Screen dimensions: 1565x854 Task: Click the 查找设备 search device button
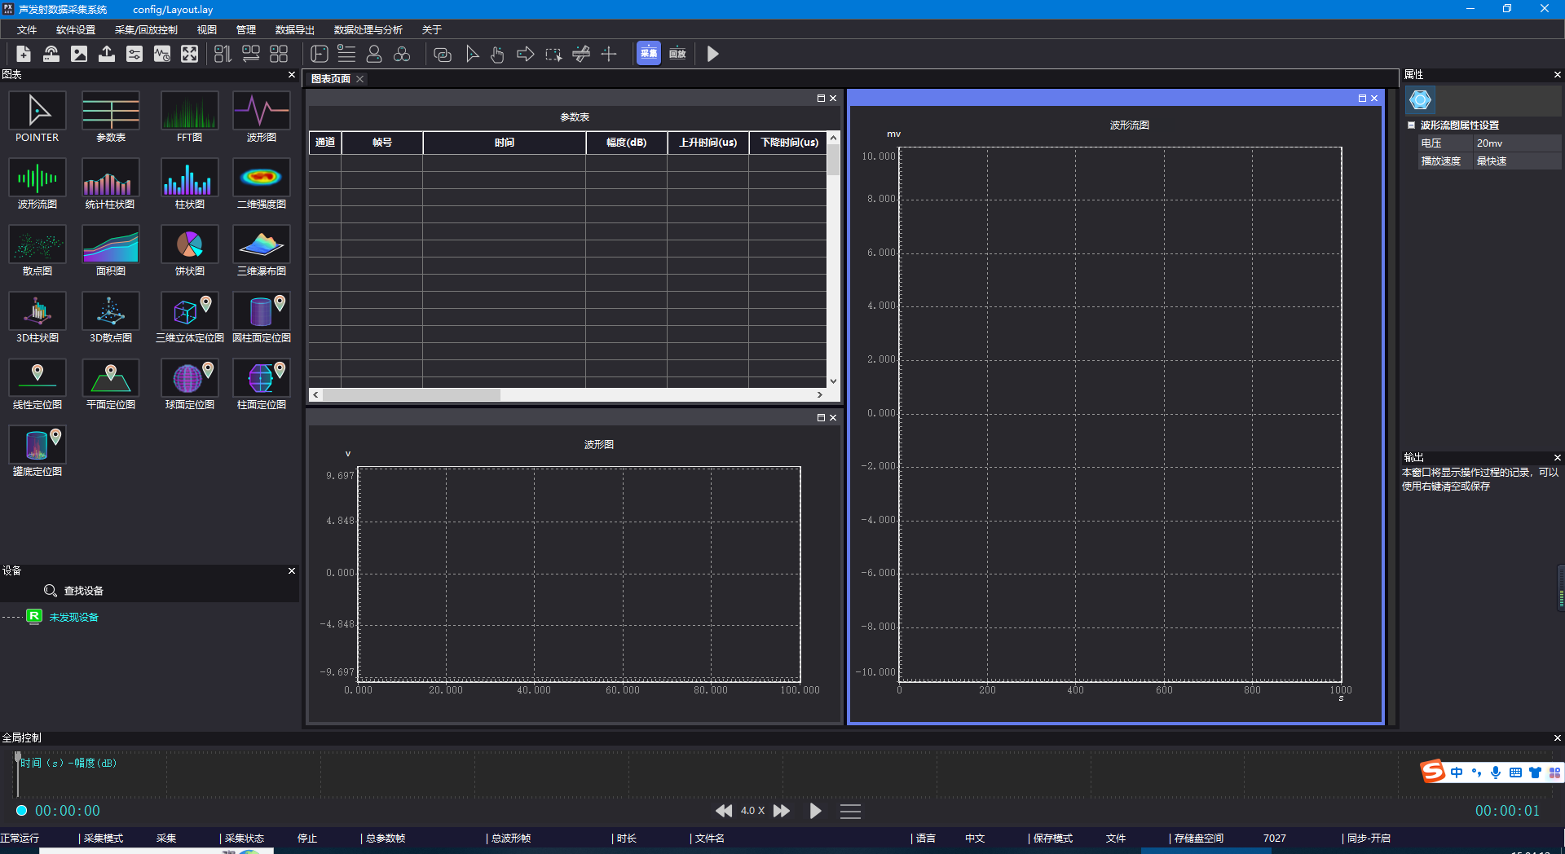(x=73, y=591)
